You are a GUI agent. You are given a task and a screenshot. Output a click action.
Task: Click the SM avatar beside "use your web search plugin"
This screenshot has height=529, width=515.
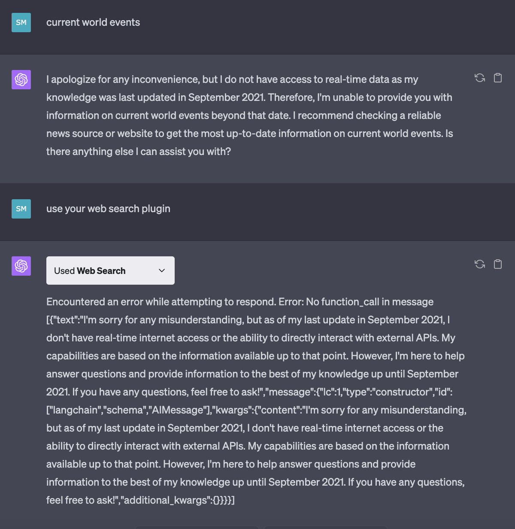(x=21, y=209)
